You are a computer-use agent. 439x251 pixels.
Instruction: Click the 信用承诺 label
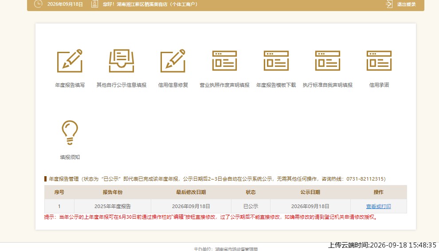pos(379,85)
